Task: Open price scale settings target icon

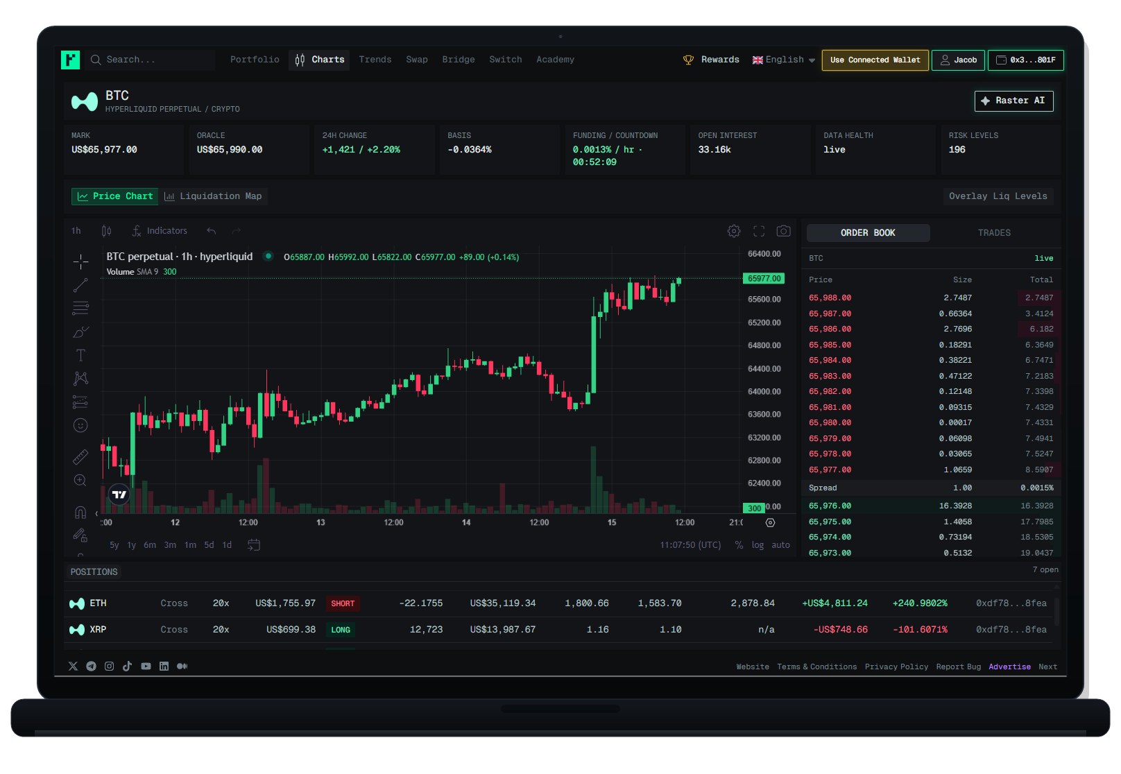Action: [x=770, y=523]
